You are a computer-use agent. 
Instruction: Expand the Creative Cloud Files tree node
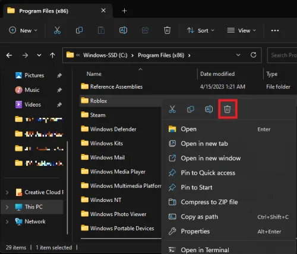7,192
